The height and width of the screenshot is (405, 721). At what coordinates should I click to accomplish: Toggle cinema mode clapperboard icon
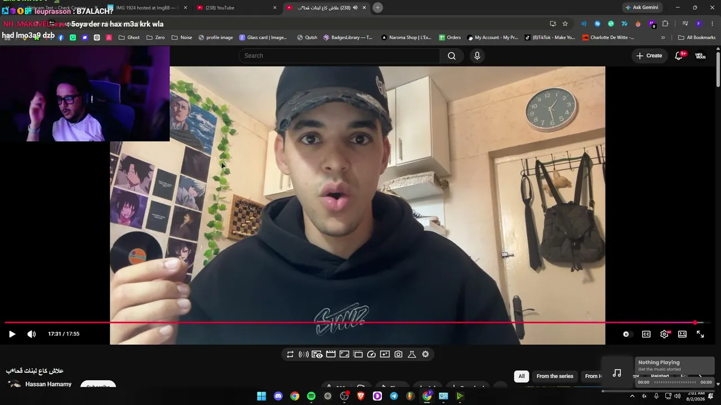(331, 354)
